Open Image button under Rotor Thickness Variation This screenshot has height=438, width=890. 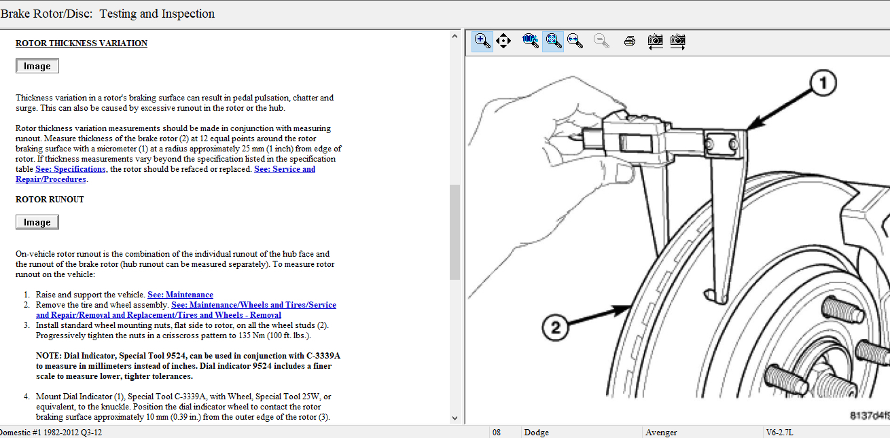click(37, 66)
